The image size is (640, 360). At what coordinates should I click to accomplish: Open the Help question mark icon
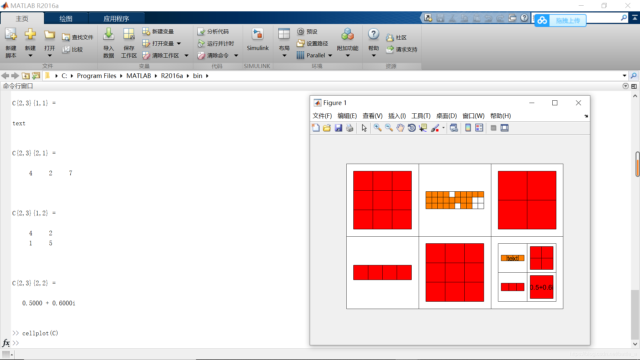373,34
